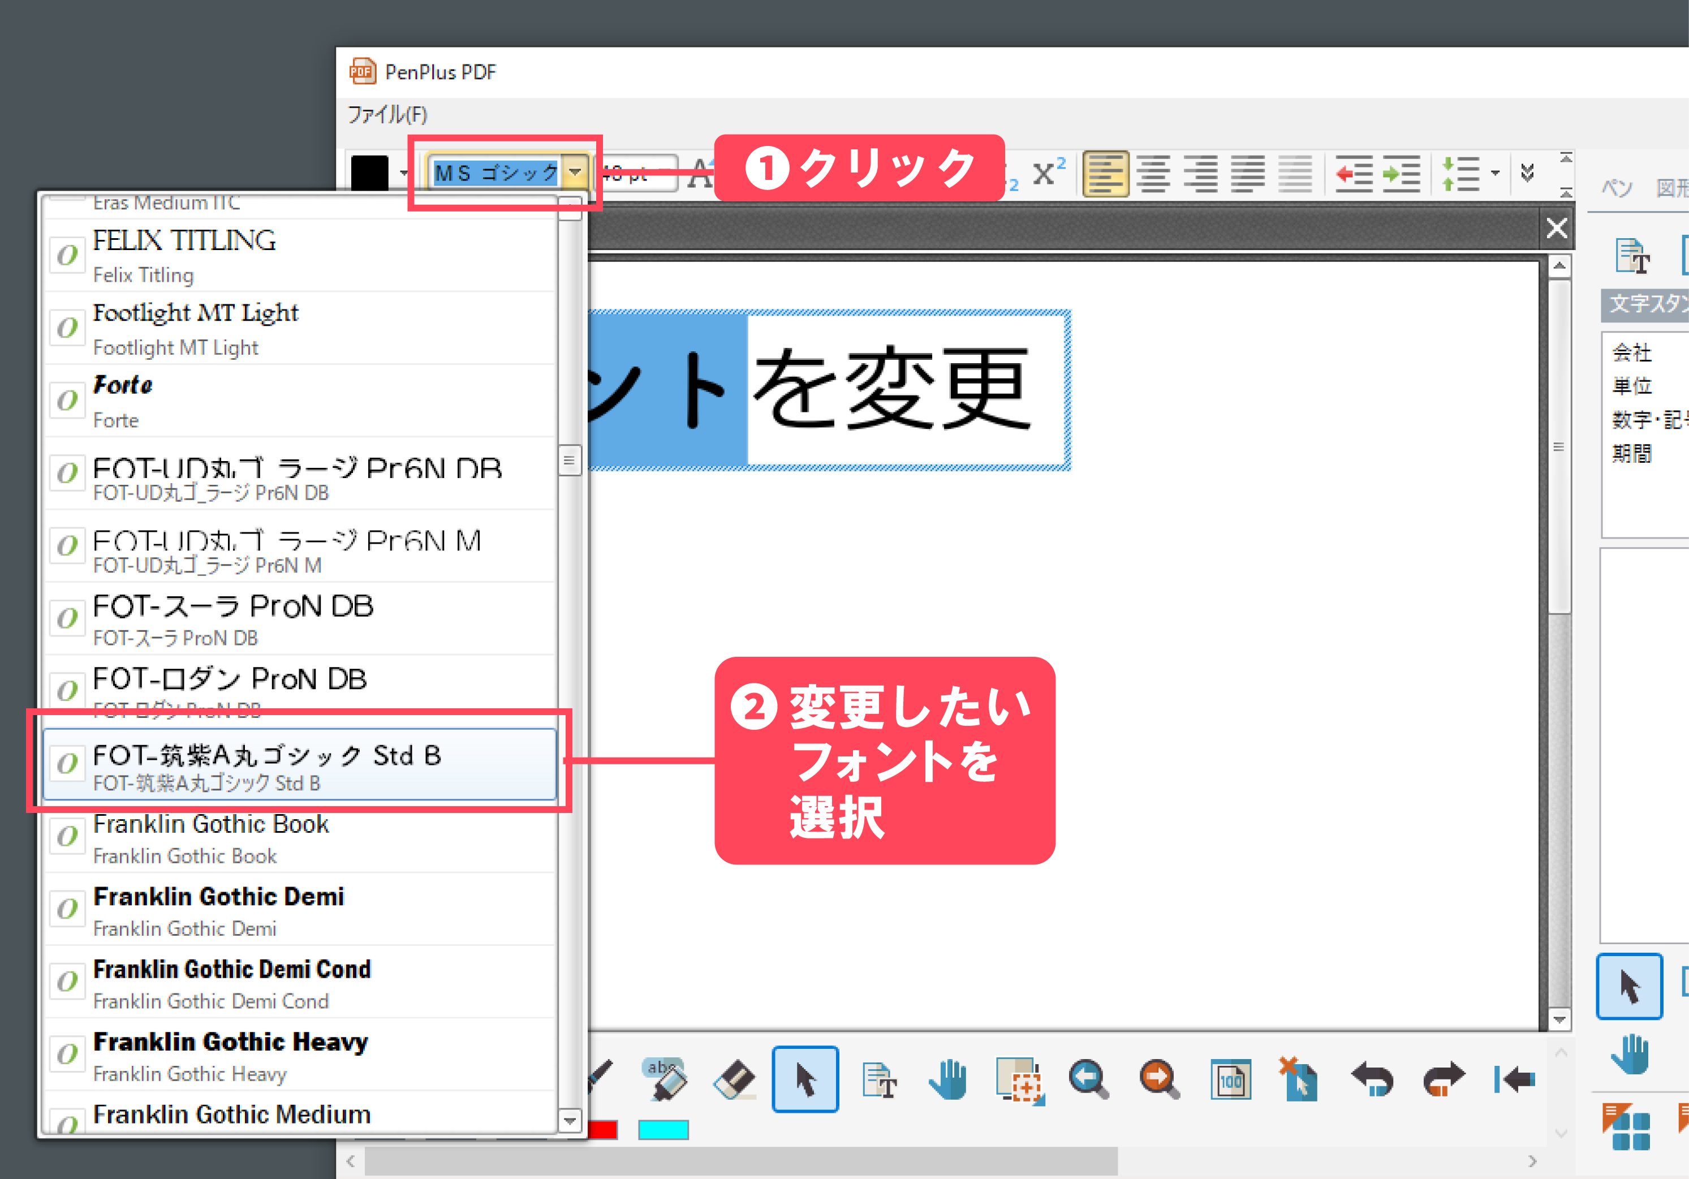Click the deselect cursor icon
1689x1179 pixels.
coord(1298,1079)
